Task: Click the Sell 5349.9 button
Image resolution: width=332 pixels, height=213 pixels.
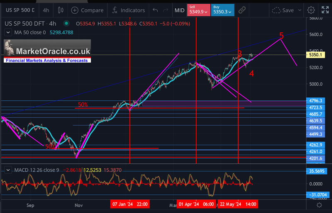Action: (x=198, y=10)
